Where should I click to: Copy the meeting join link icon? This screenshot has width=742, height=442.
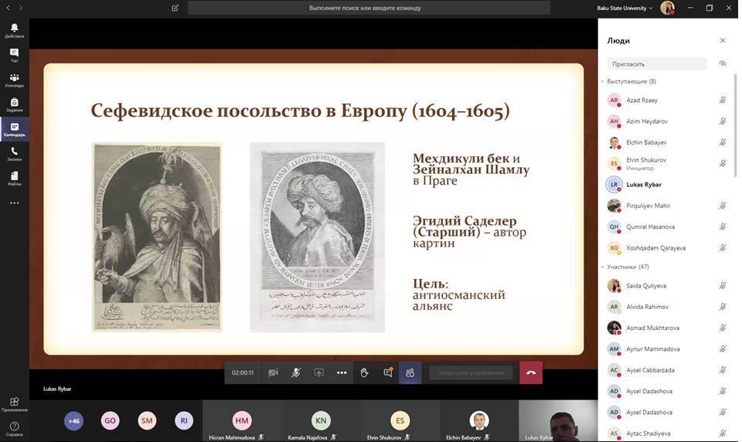[x=723, y=63]
